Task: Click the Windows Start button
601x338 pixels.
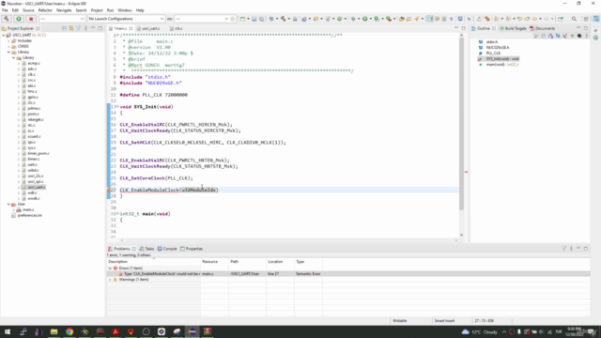Action: pyautogui.click(x=8, y=331)
